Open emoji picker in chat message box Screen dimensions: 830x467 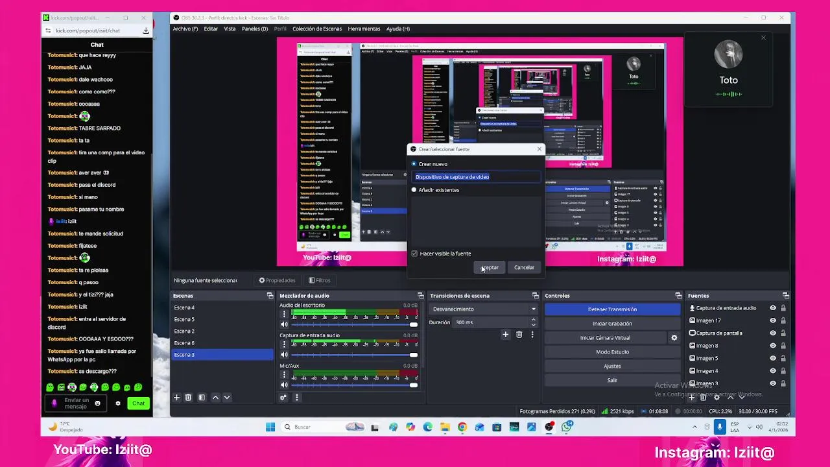[x=98, y=403]
